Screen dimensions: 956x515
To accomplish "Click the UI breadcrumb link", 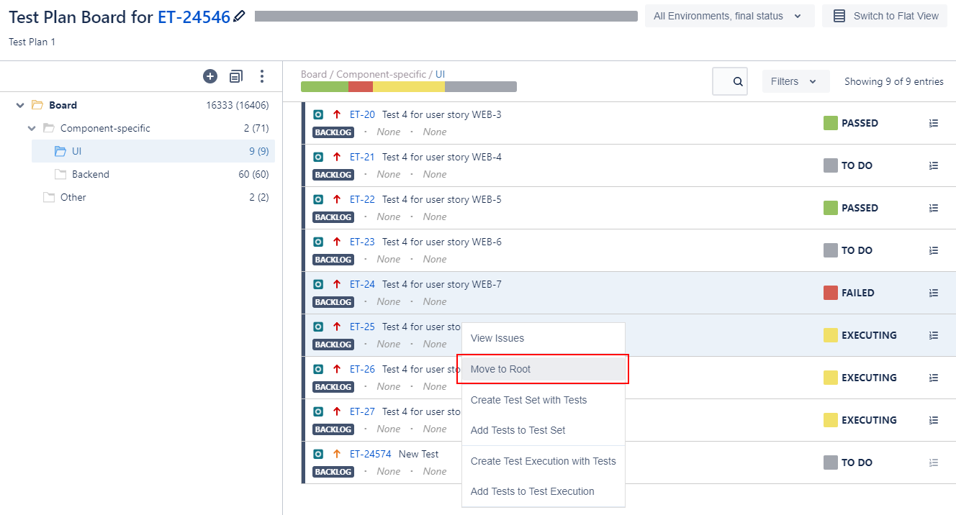I will pos(440,74).
